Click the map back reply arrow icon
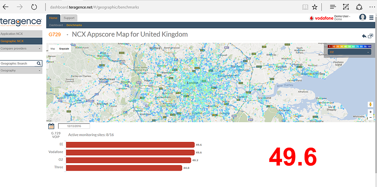Screen dimensions: 377x187 coord(364,36)
